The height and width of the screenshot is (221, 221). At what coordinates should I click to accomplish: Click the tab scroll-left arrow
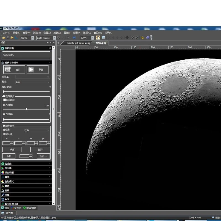(x=58, y=43)
